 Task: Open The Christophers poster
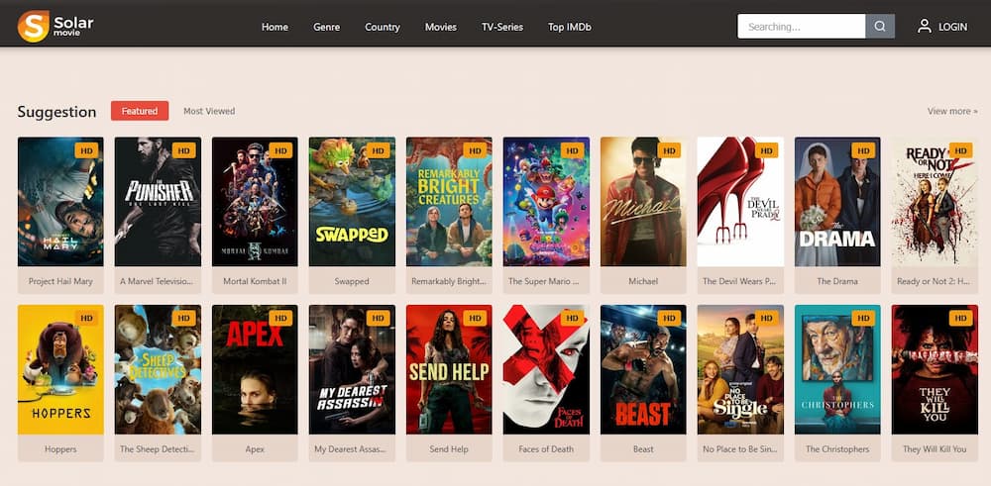coord(837,369)
